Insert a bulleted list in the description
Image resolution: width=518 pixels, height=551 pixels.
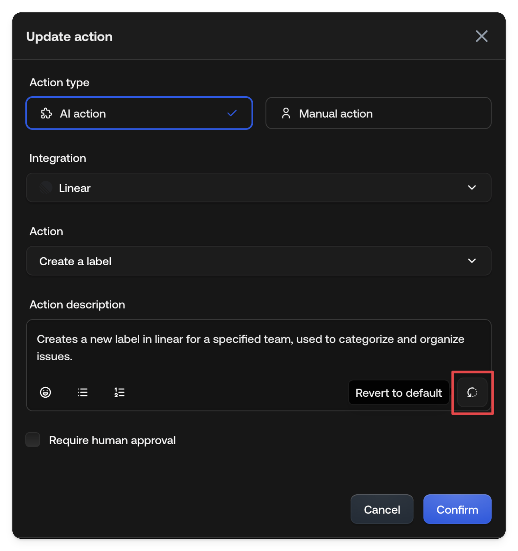pos(82,392)
